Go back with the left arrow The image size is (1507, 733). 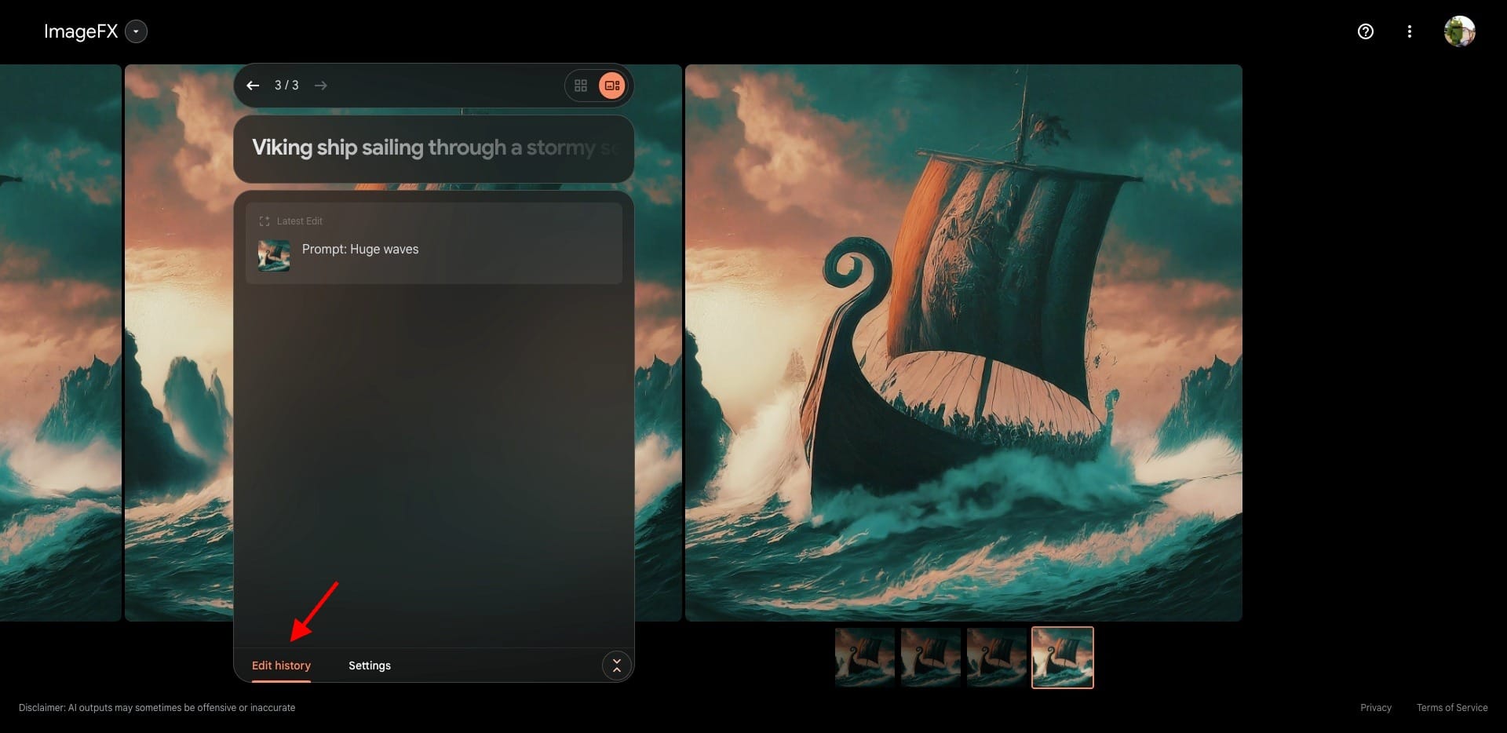pos(253,86)
